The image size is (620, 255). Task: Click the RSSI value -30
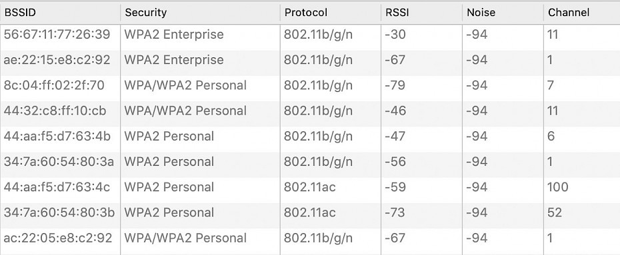click(395, 35)
